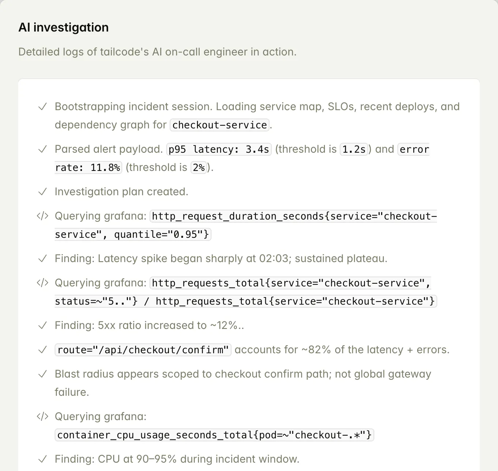Viewport: 498px width, 471px height.
Task: Click checkmark beside Investigation plan created
Action: [x=43, y=192]
